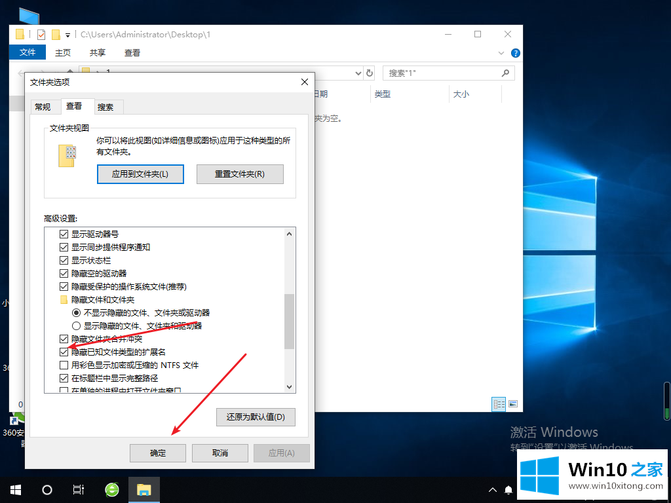Expand the address bar history dropdown
The width and height of the screenshot is (671, 503).
click(x=358, y=73)
